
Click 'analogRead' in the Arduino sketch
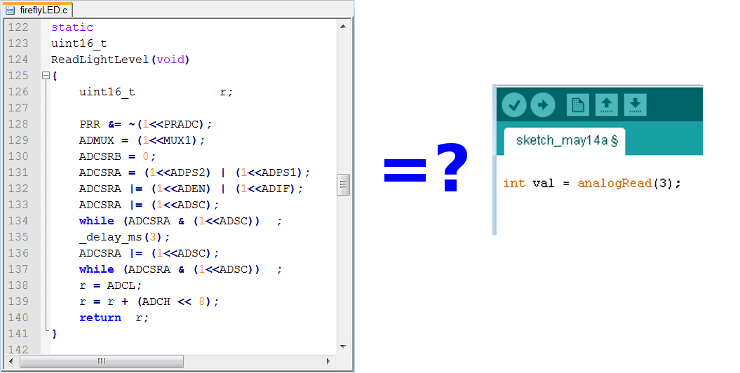[614, 183]
